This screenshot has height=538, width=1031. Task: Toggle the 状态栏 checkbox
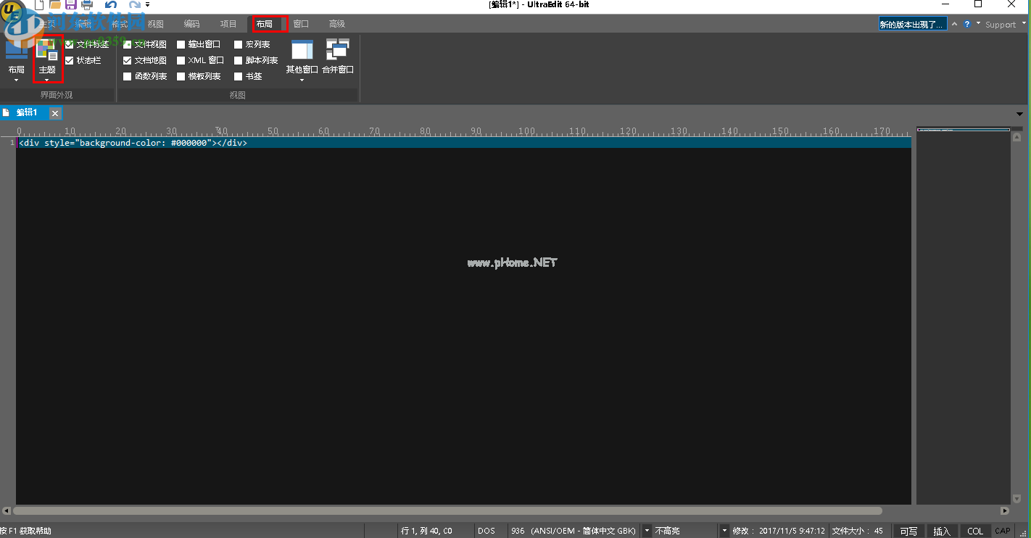(70, 60)
